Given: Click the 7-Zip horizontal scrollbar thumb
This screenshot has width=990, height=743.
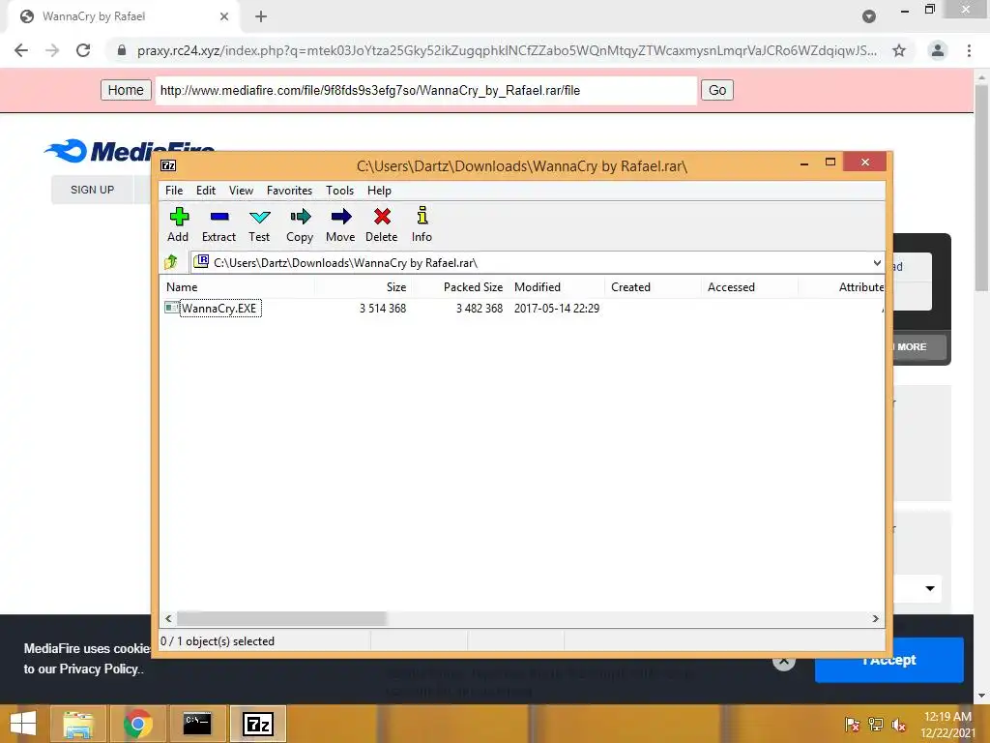Looking at the screenshot, I should point(281,618).
